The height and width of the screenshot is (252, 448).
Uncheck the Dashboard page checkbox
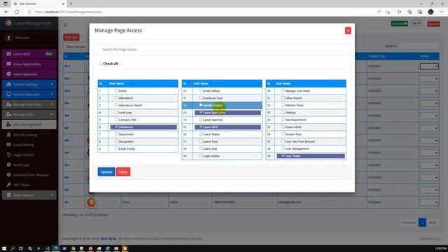point(116,127)
